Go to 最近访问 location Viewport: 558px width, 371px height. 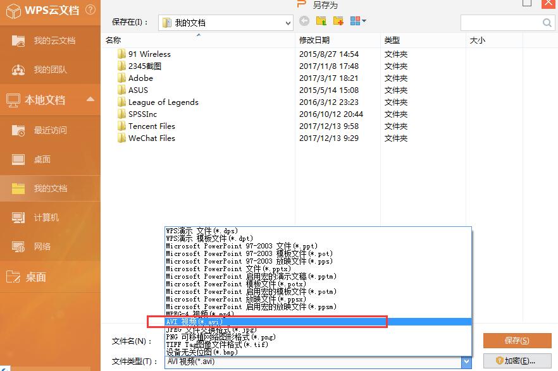(x=50, y=130)
